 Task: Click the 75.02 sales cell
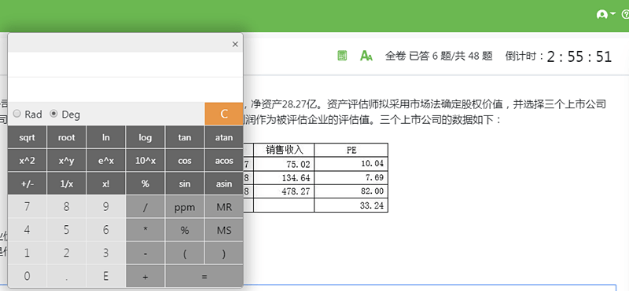284,164
